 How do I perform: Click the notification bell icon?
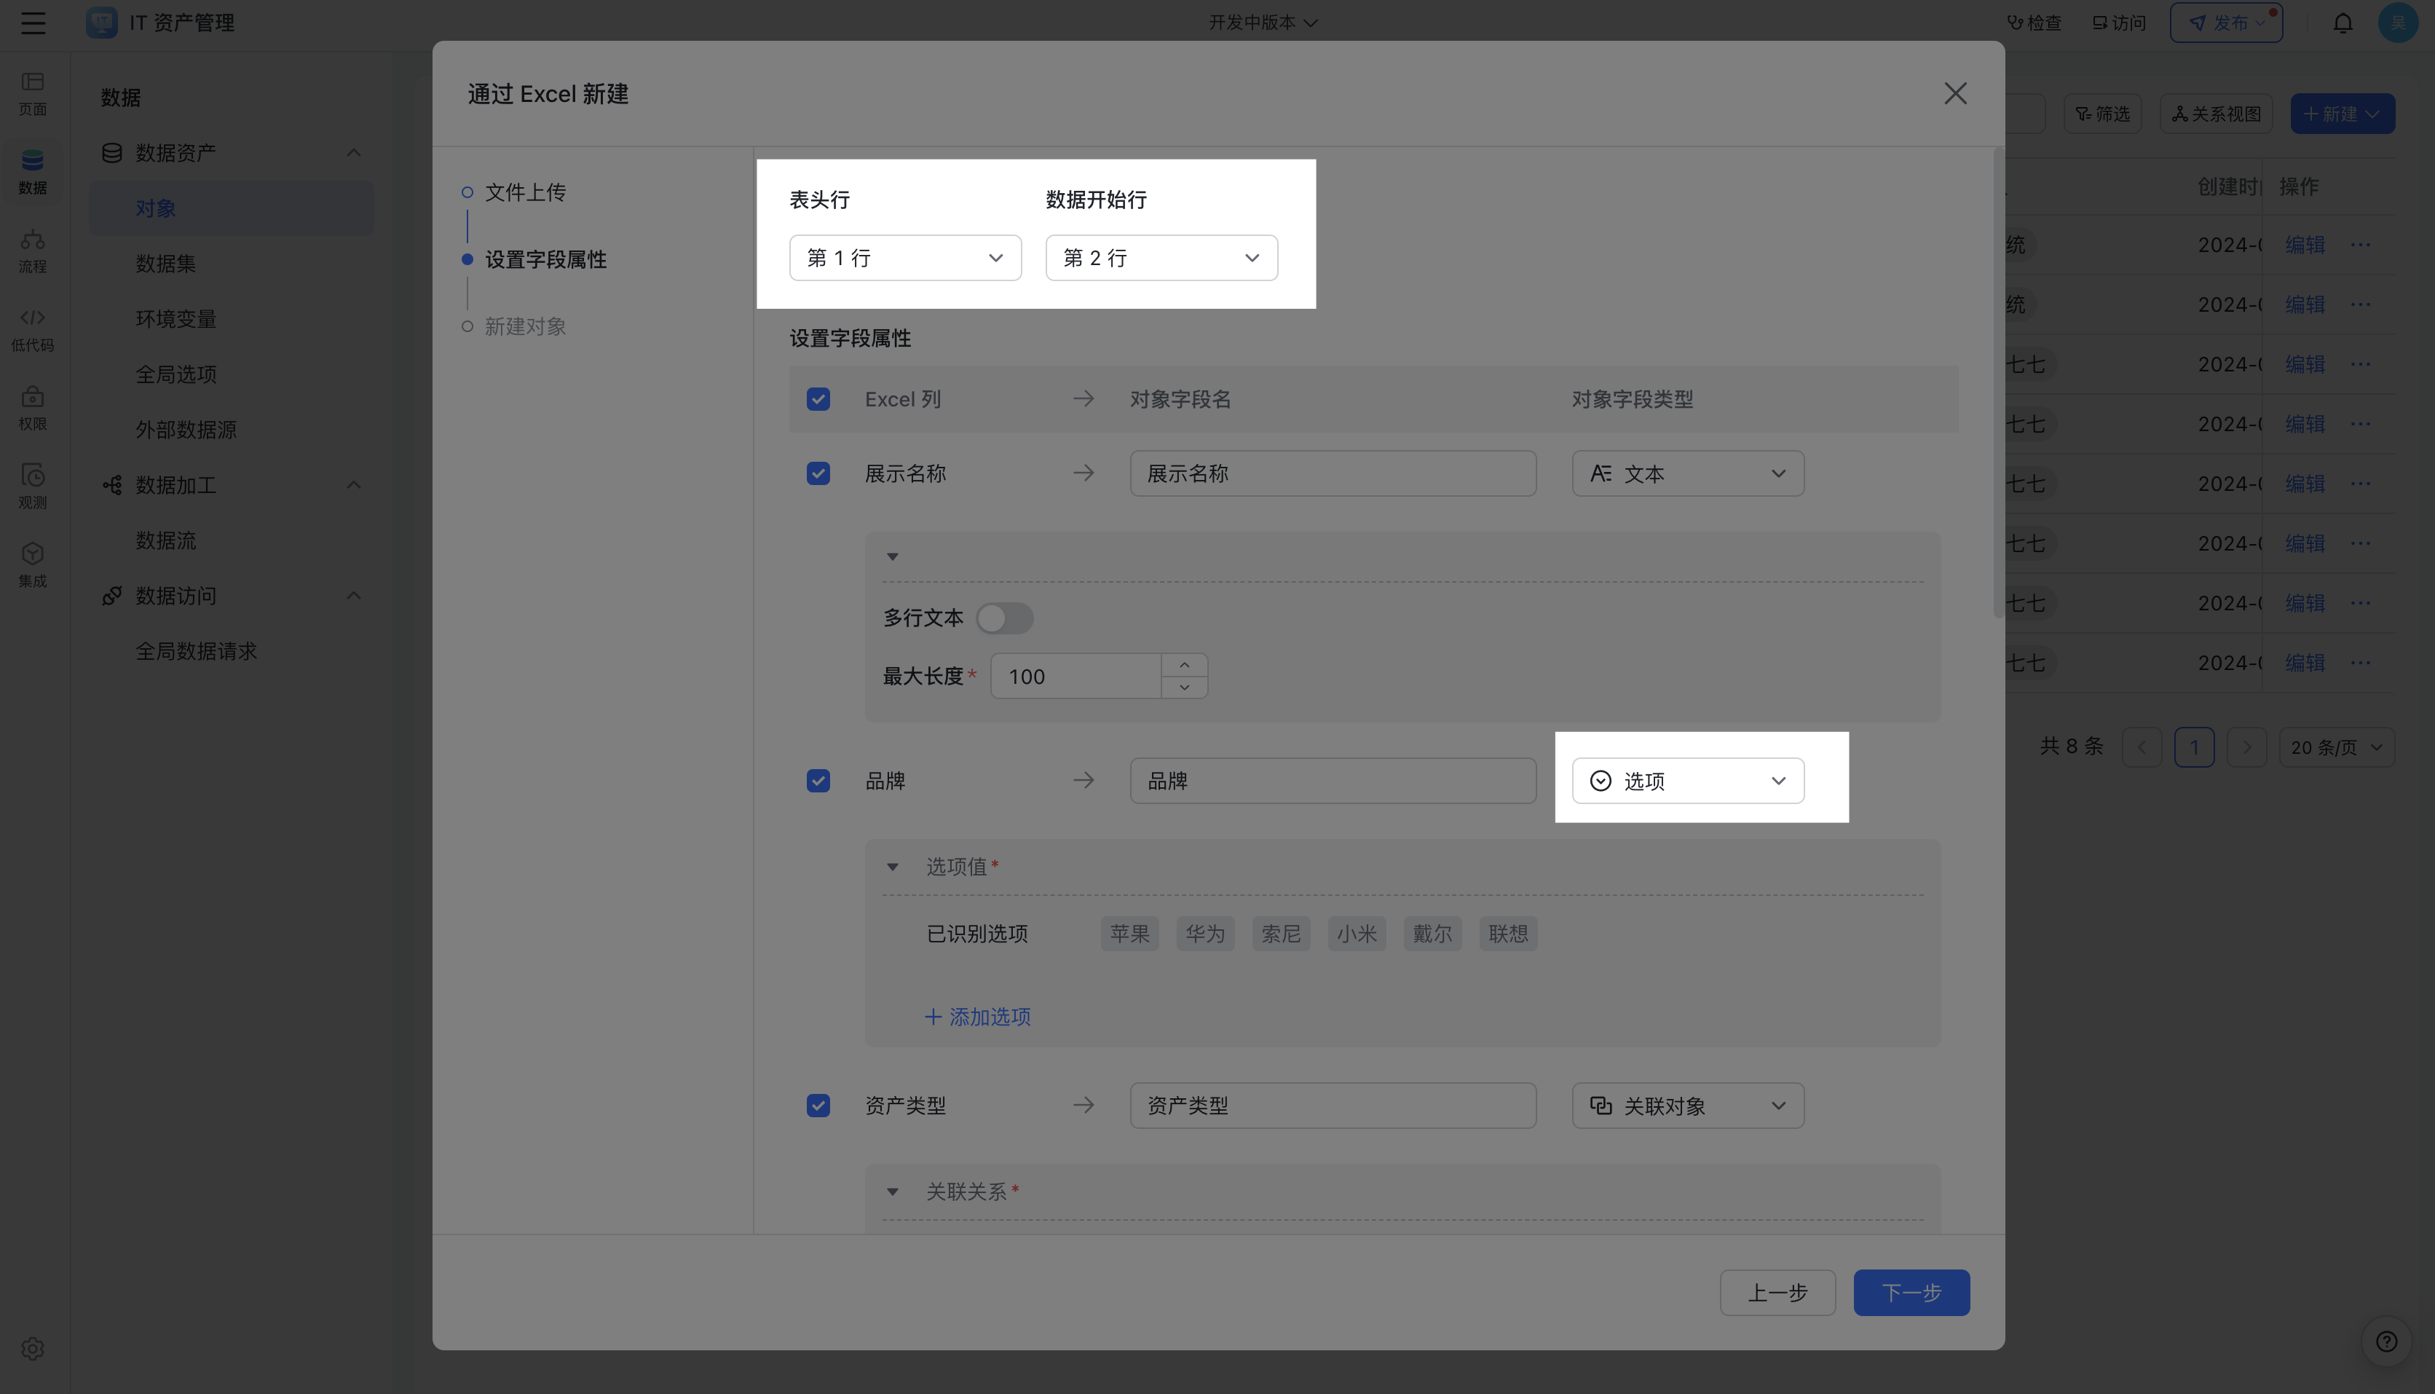[x=2342, y=22]
